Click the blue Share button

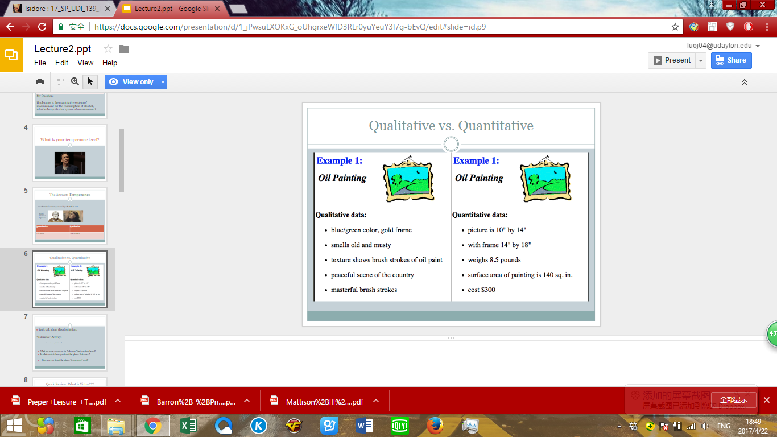point(731,60)
